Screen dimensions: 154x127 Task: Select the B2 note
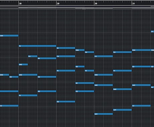(x=85, y=83)
